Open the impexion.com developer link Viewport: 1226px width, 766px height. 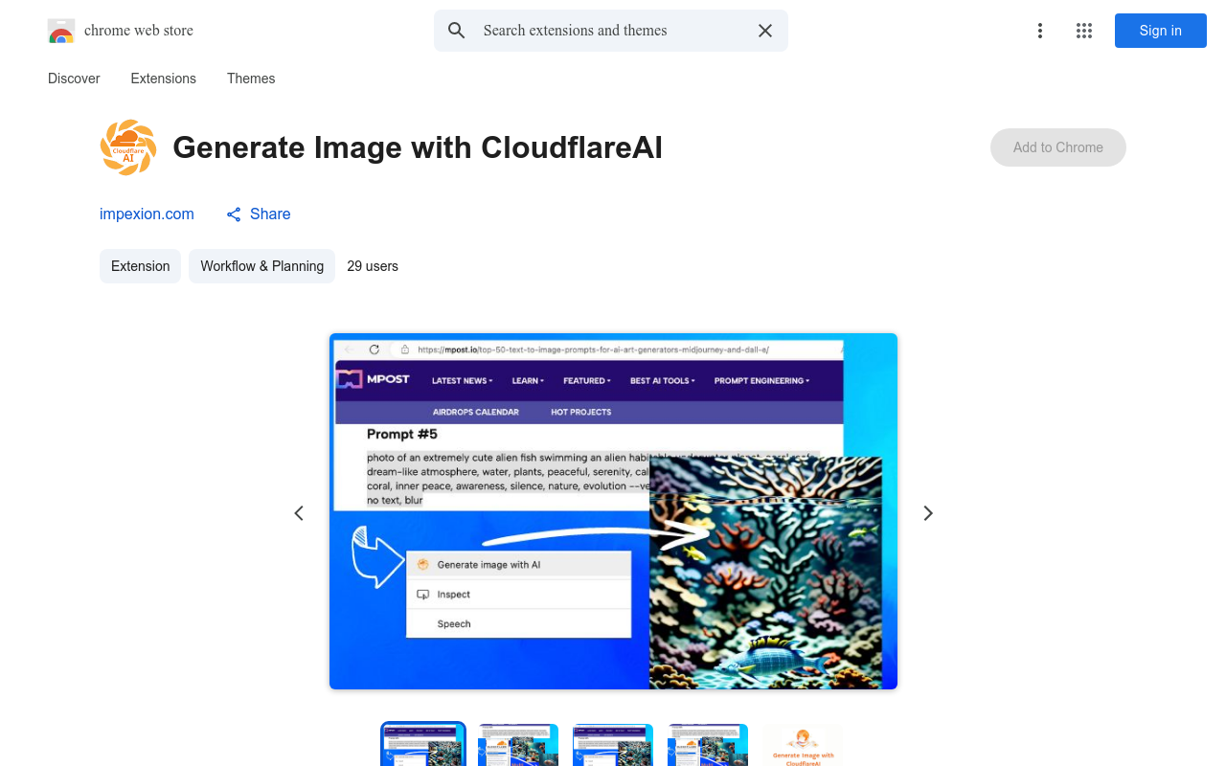pyautogui.click(x=147, y=214)
